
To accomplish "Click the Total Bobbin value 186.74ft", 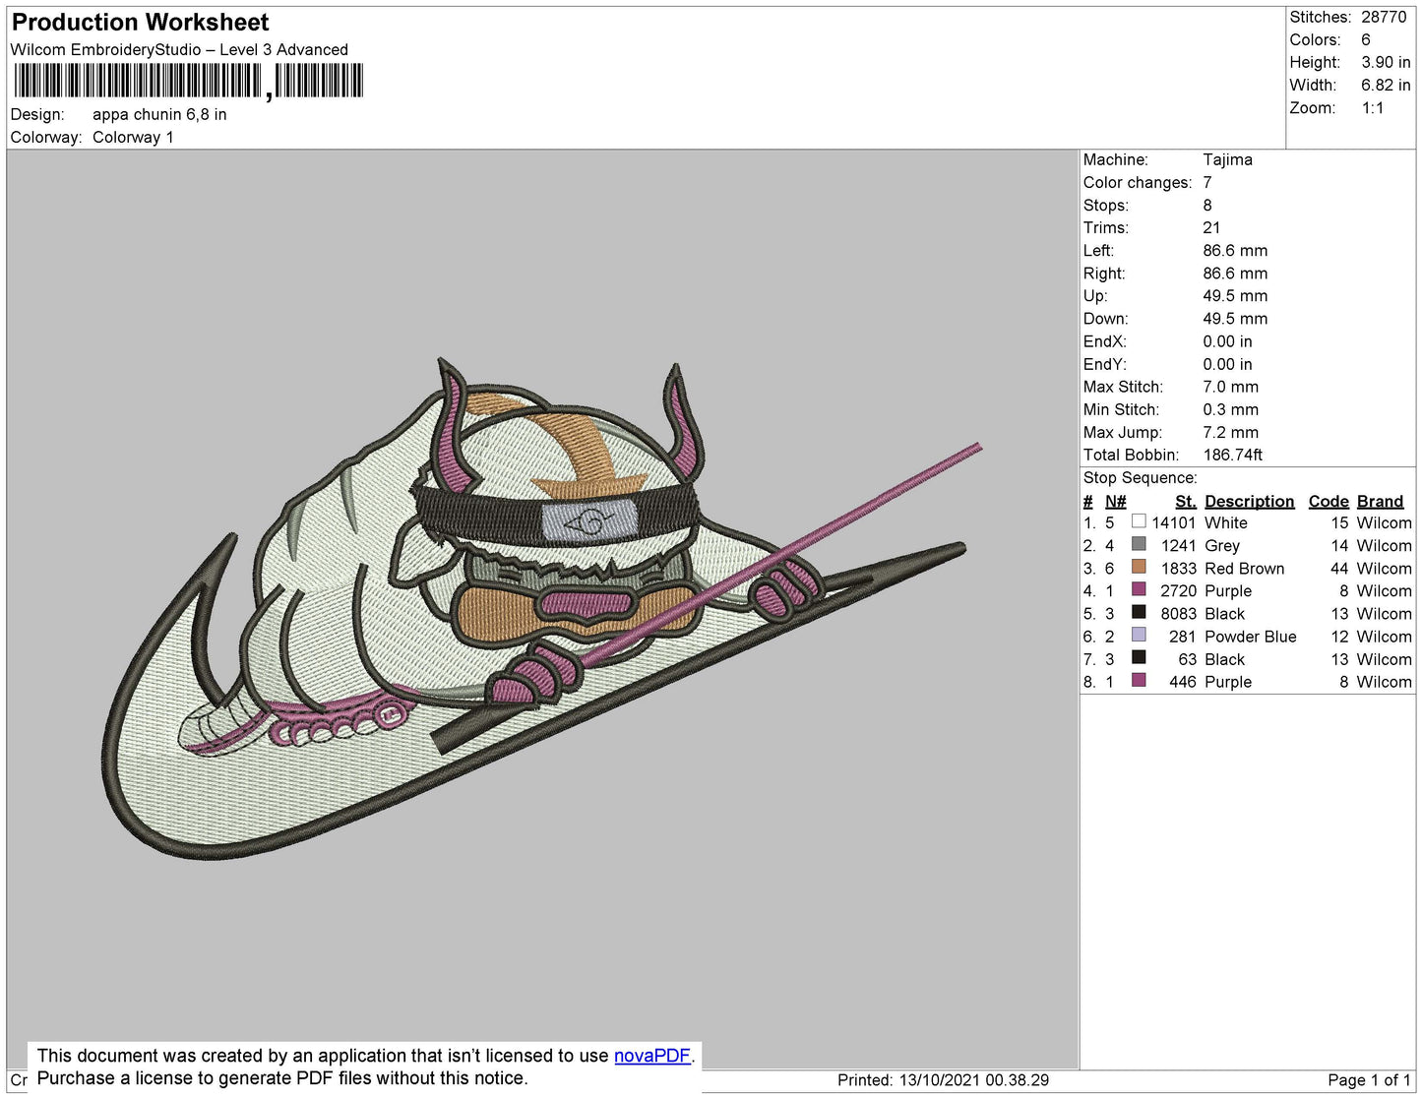I will pyautogui.click(x=1233, y=455).
